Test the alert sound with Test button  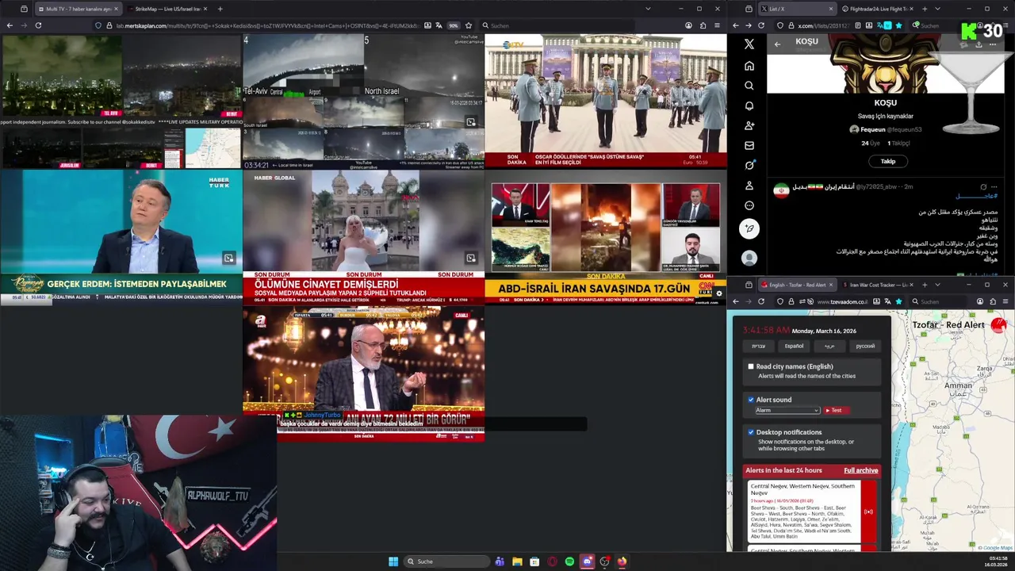pyautogui.click(x=836, y=410)
